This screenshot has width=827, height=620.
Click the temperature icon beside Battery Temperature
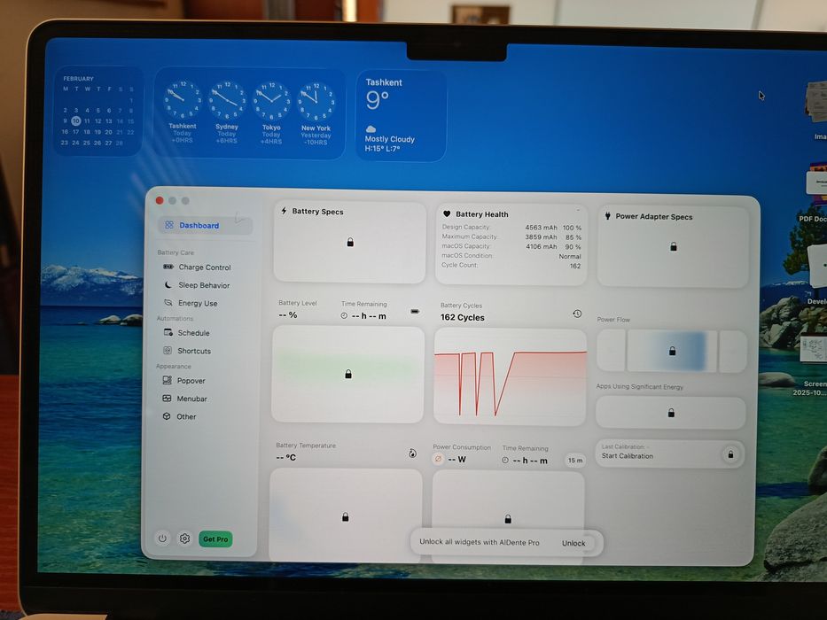tap(412, 453)
